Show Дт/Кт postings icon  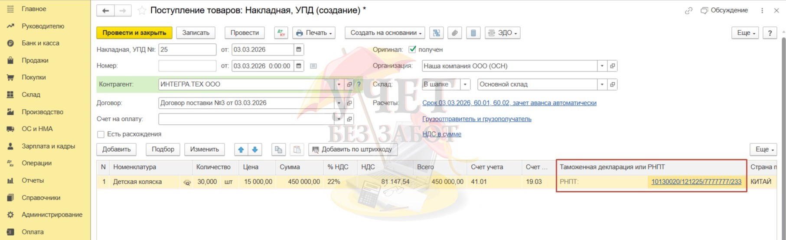(281, 33)
